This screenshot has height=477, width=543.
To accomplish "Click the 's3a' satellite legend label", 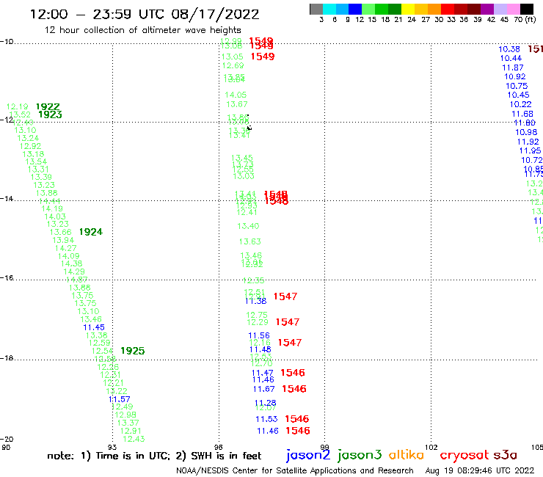I will 505,455.
